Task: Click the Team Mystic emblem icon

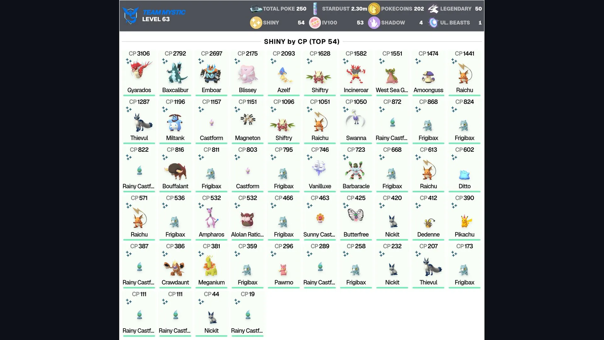Action: tap(130, 16)
